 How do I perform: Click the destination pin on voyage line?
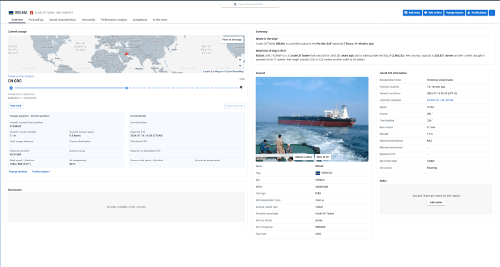pyautogui.click(x=242, y=87)
